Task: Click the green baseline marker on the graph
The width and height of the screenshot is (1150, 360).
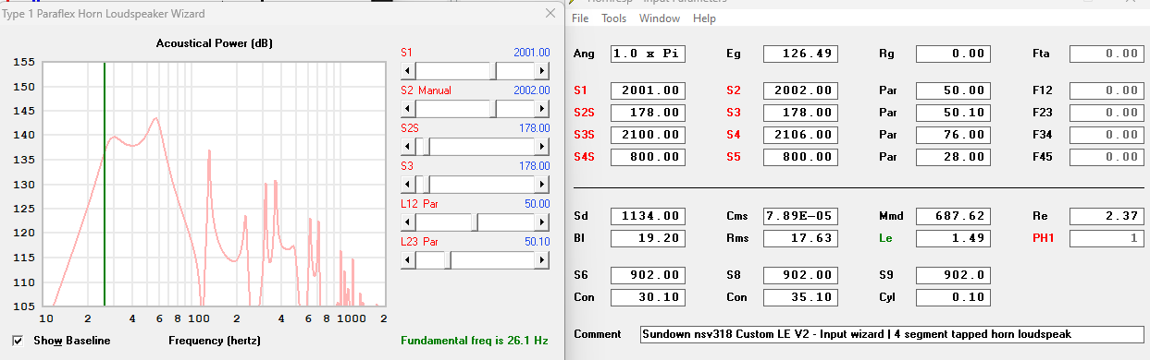Action: click(105, 184)
